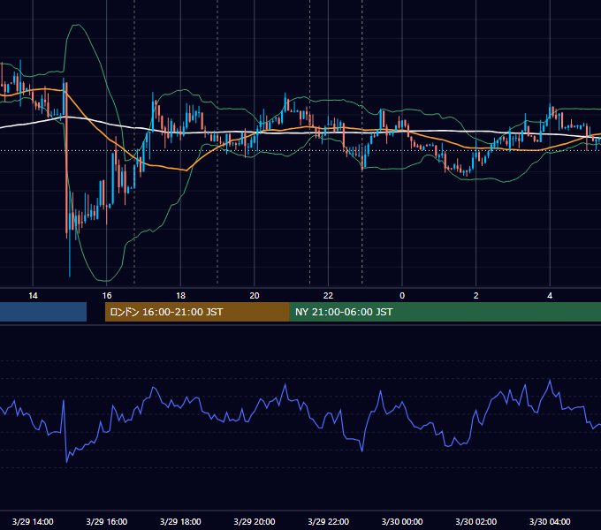Viewport: 601px width, 530px height.
Task: Click the 3/29 16:00 date label
Action: [107, 521]
